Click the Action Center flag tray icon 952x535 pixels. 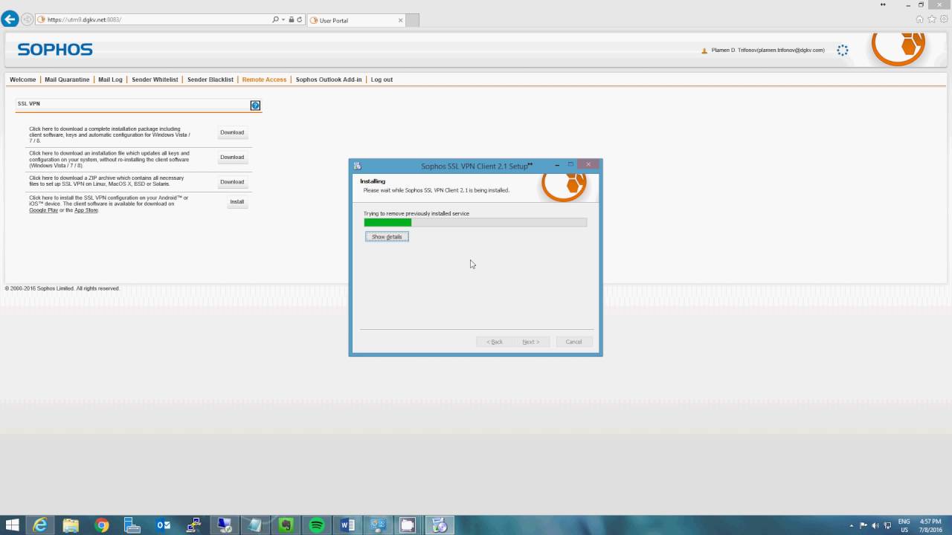pyautogui.click(x=863, y=525)
